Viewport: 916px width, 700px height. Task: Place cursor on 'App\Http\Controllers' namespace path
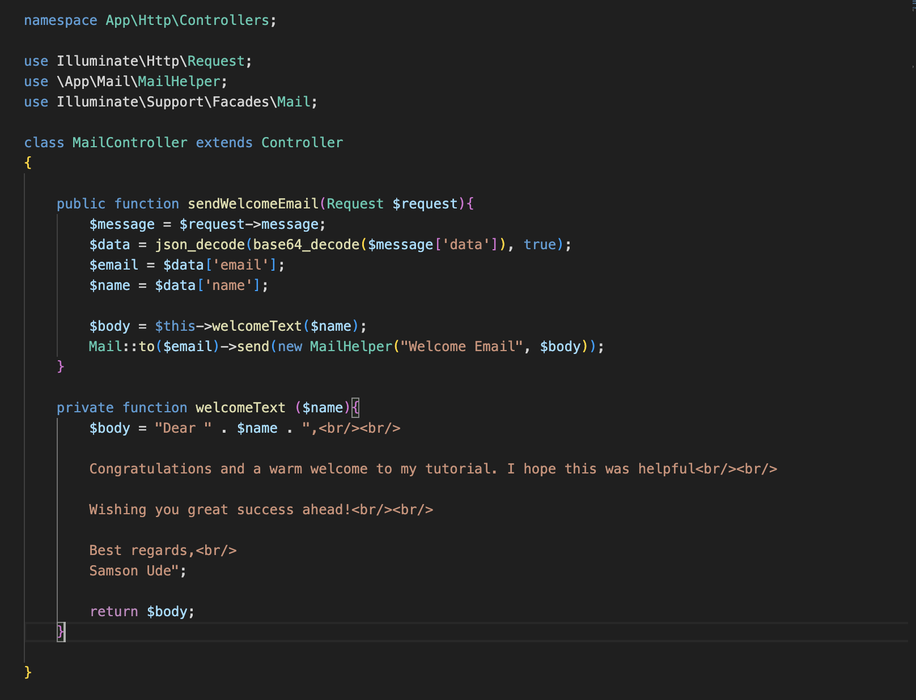pos(187,20)
